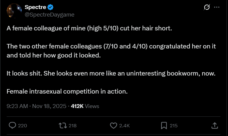Like the post with the heart

point(113,125)
